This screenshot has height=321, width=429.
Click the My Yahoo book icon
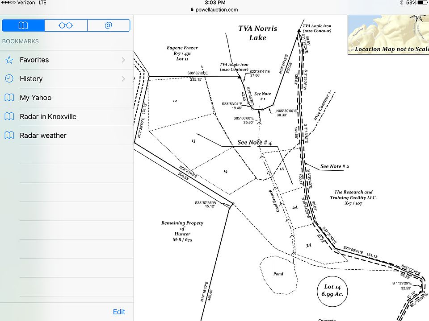pos(9,98)
